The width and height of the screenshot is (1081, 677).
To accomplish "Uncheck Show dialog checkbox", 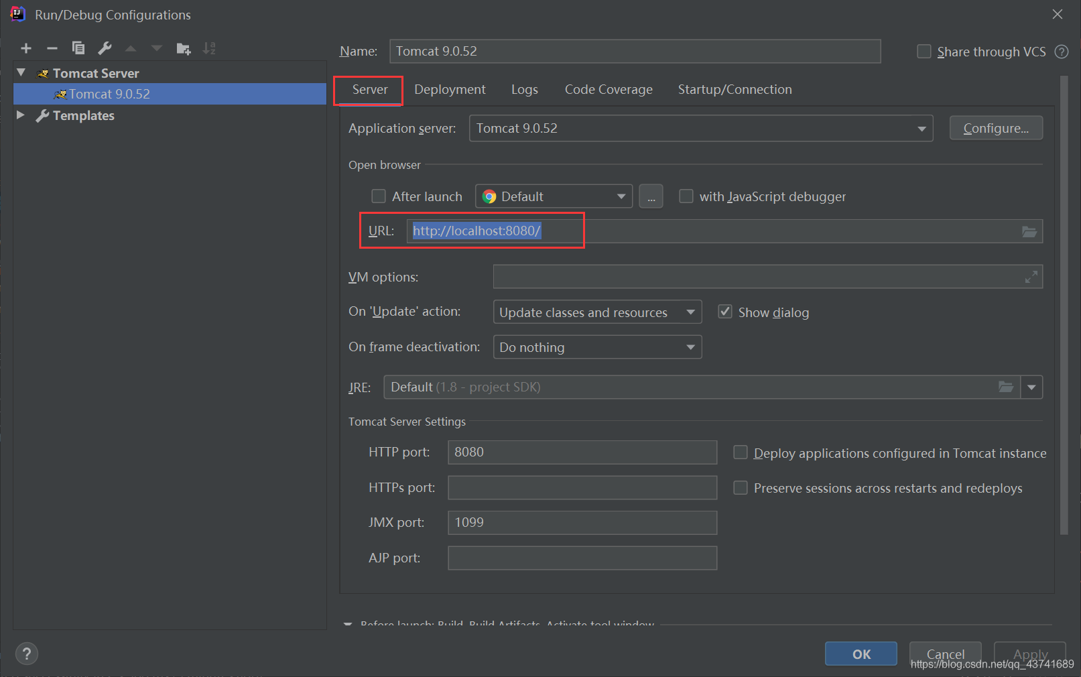I will [725, 312].
